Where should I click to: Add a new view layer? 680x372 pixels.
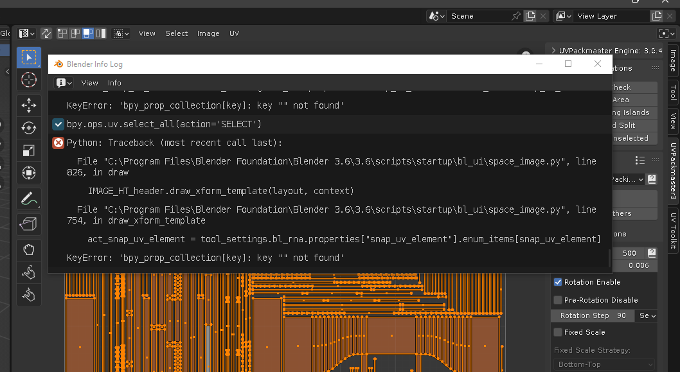tap(657, 16)
